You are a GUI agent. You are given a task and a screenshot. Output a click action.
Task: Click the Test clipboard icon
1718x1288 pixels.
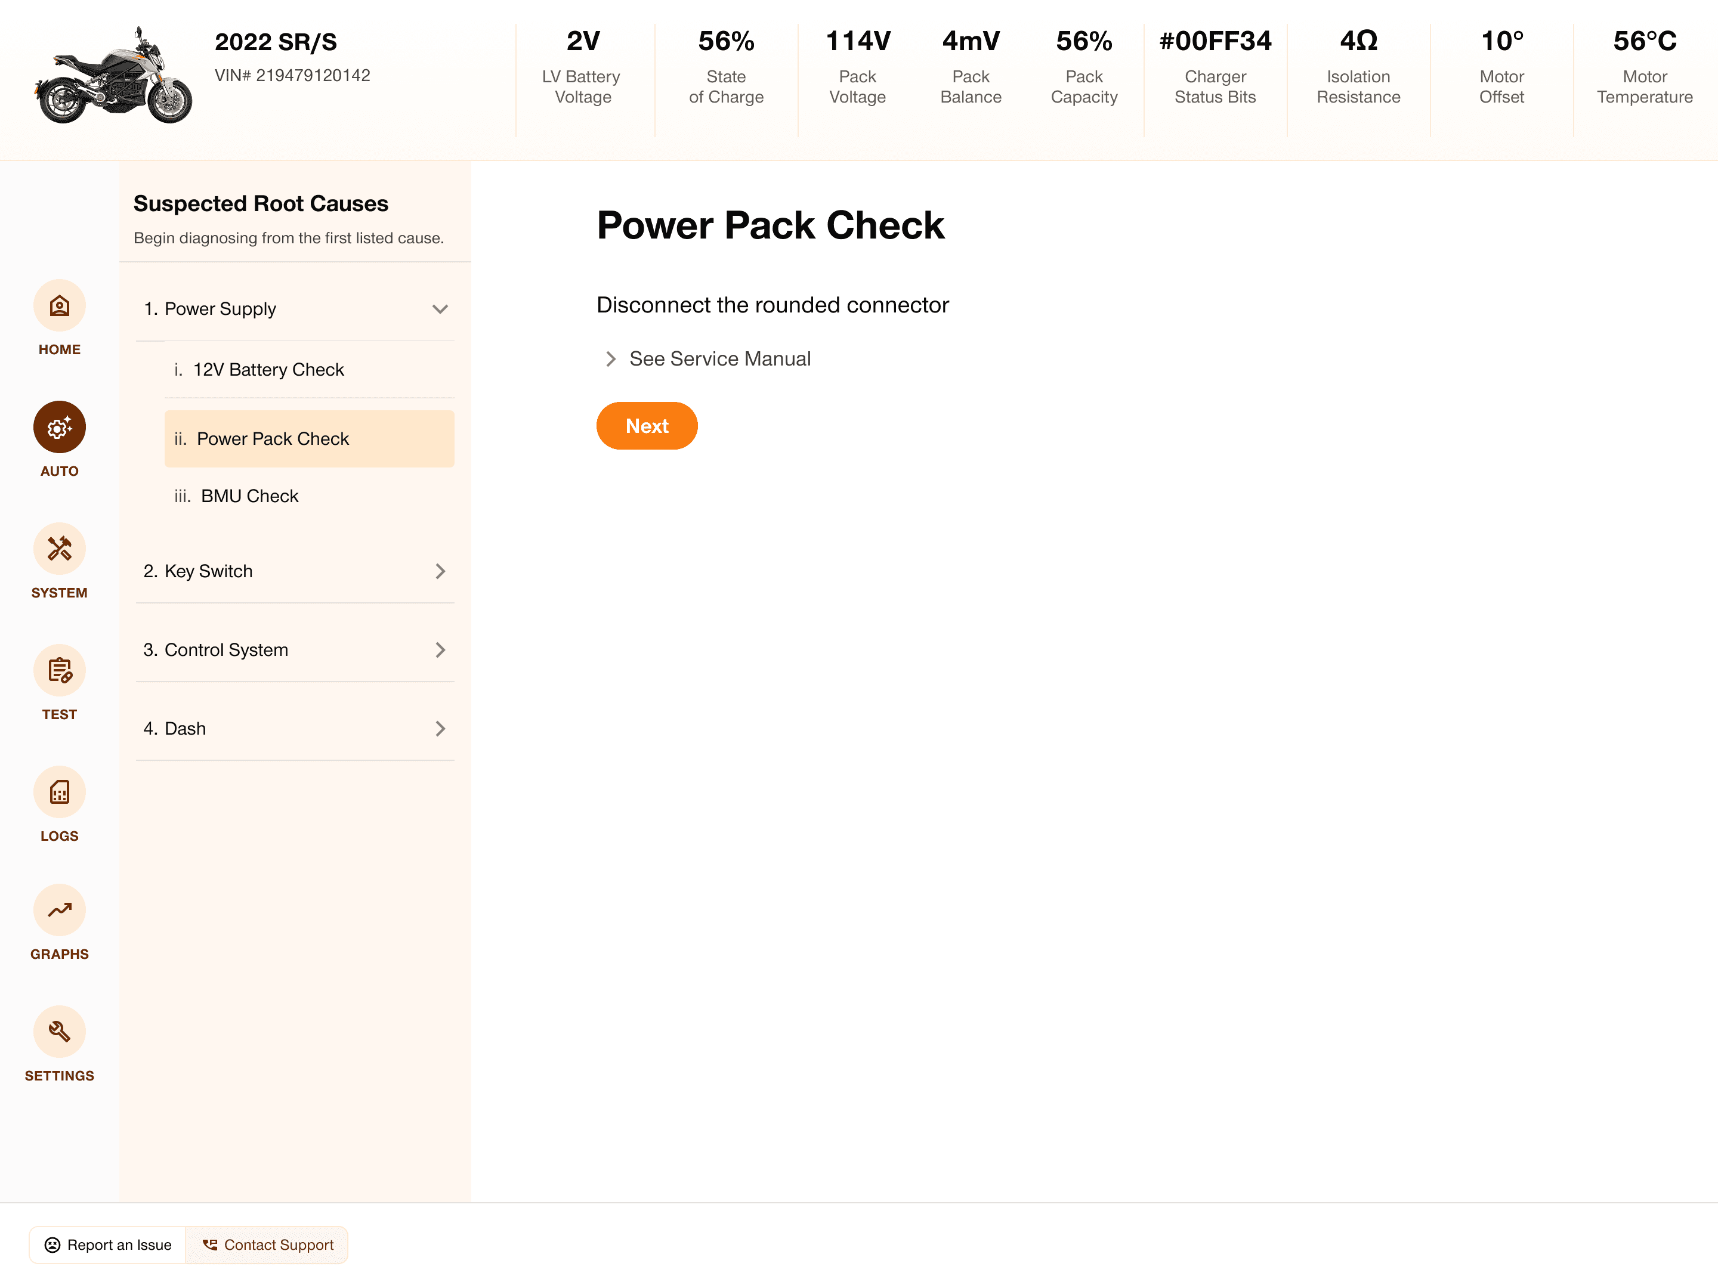[x=59, y=670]
